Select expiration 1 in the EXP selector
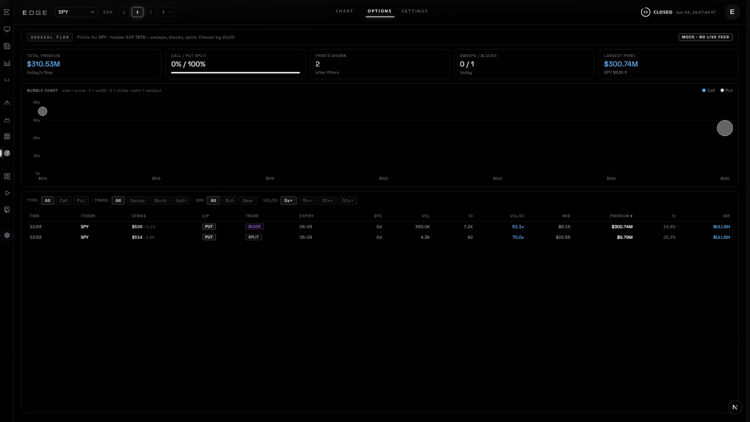This screenshot has width=750, height=422. point(137,12)
